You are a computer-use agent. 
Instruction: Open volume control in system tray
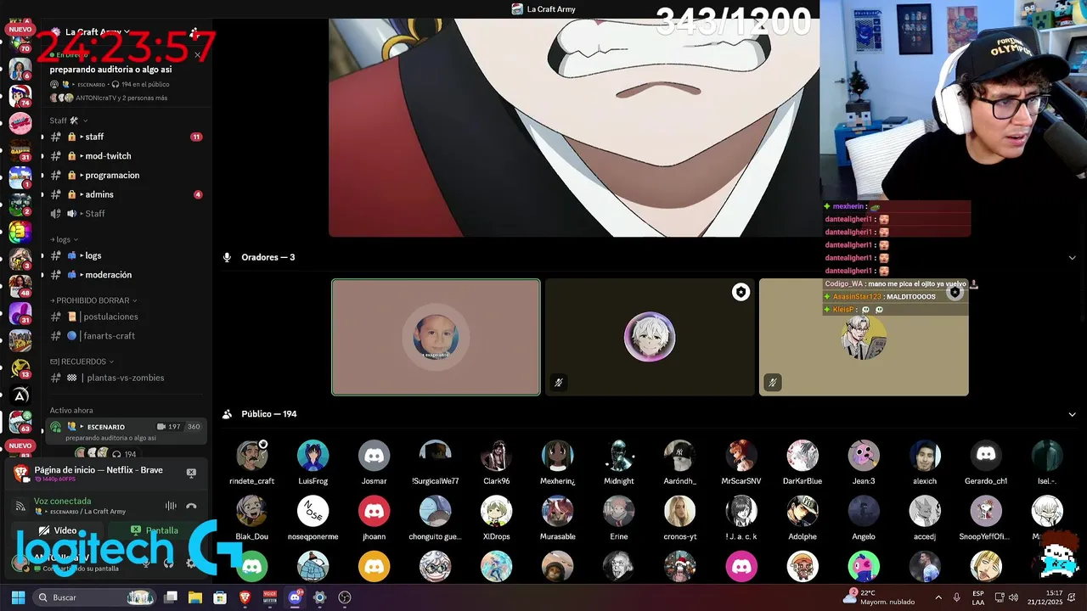[1013, 597]
